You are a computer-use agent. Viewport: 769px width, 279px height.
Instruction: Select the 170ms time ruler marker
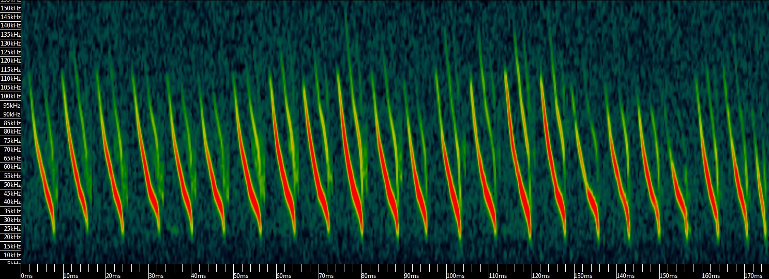point(753,276)
